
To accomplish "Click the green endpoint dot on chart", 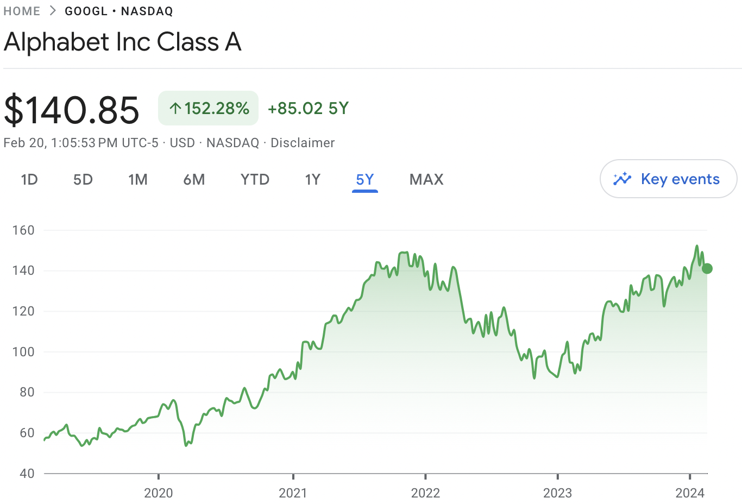I will (707, 268).
